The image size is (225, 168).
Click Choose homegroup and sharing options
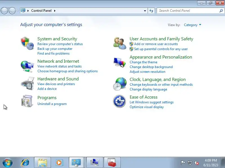[67, 71]
